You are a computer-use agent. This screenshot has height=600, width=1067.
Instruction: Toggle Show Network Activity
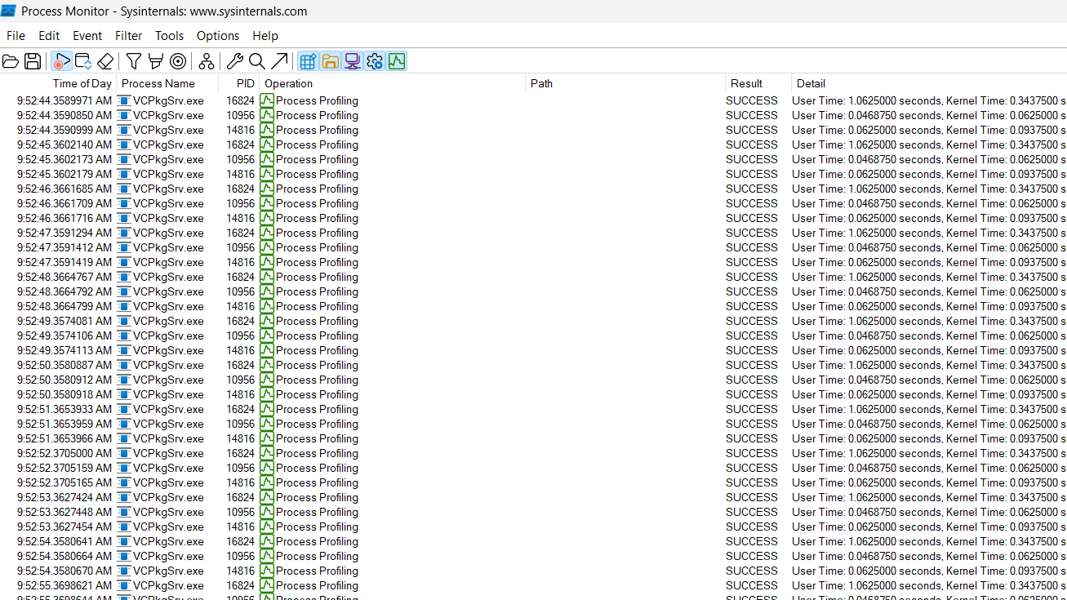click(353, 61)
